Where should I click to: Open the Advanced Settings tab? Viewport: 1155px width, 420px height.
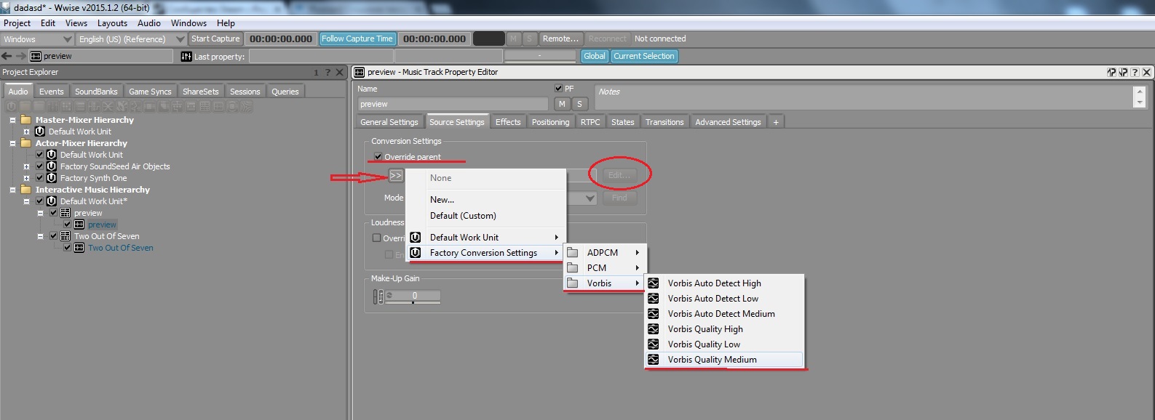728,122
